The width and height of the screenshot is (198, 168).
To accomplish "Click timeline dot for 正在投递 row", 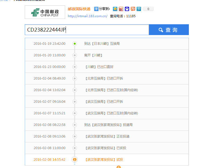I will click(75, 136).
